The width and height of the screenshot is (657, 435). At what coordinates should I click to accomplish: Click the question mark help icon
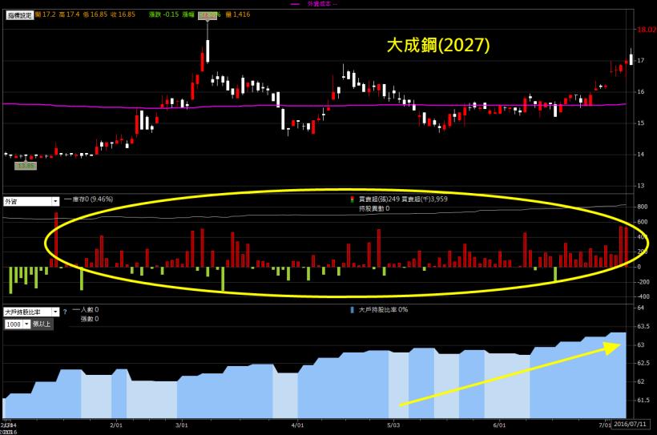65,312
